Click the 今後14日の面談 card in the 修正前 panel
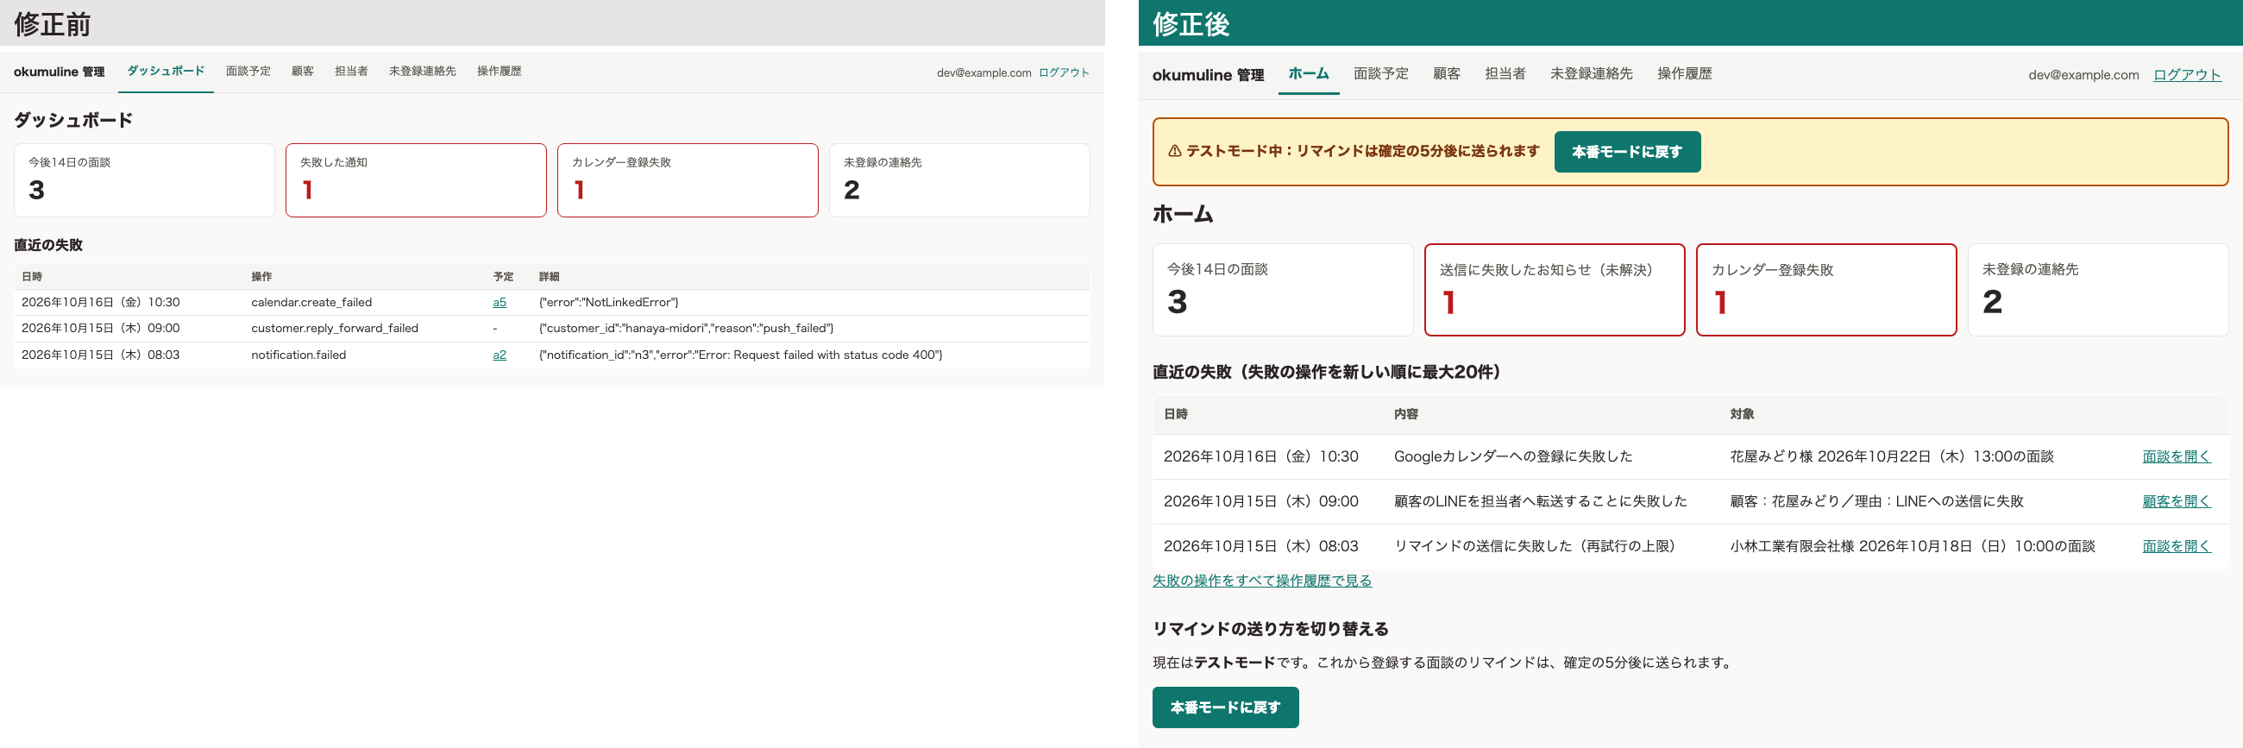Viewport: 2243px width, 748px height. [x=145, y=180]
